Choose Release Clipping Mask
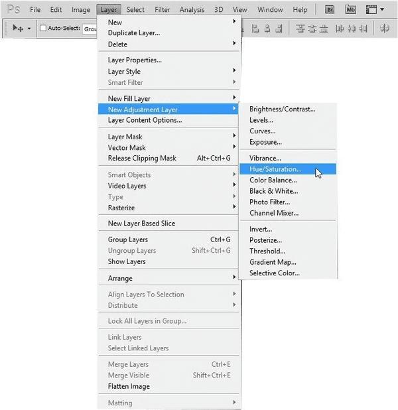Screen dimensions: 398x410 pyautogui.click(x=168, y=158)
